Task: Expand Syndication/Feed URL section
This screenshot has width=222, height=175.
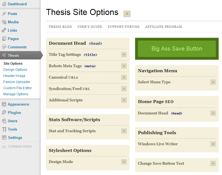Action: pyautogui.click(x=124, y=89)
